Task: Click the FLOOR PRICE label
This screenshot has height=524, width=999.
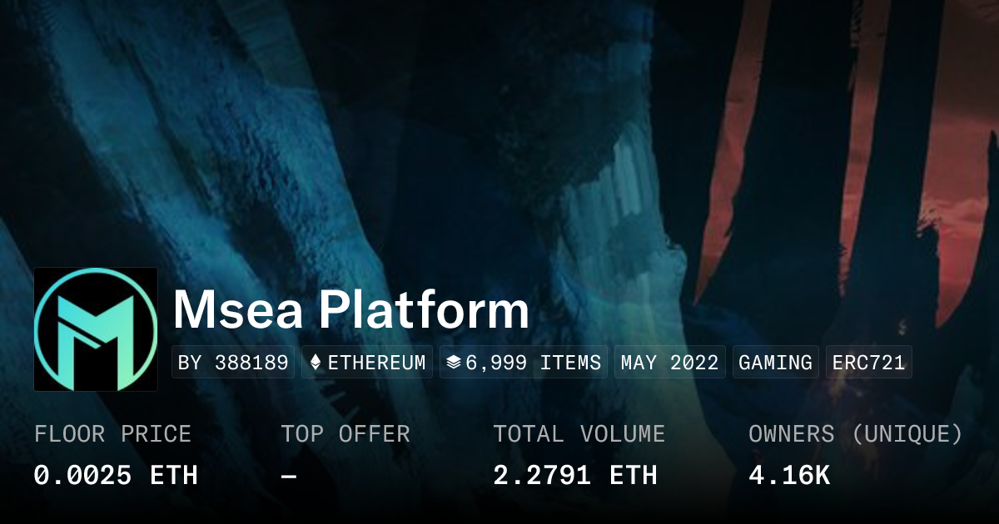Action: [112, 434]
